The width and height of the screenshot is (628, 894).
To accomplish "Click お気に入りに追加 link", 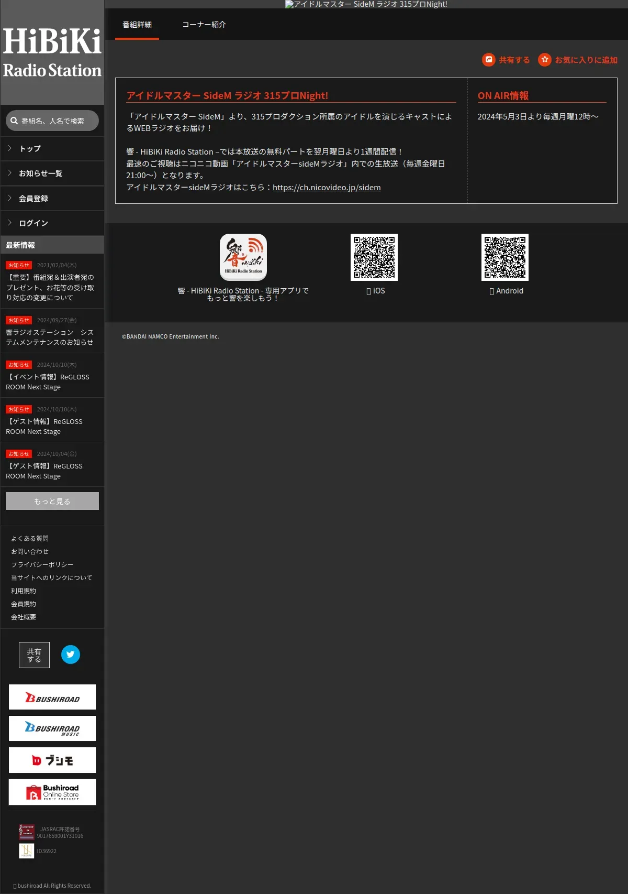I will coord(586,60).
